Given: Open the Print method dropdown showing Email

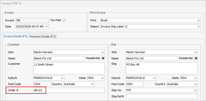Looking at the screenshot, I should [x=198, y=21].
